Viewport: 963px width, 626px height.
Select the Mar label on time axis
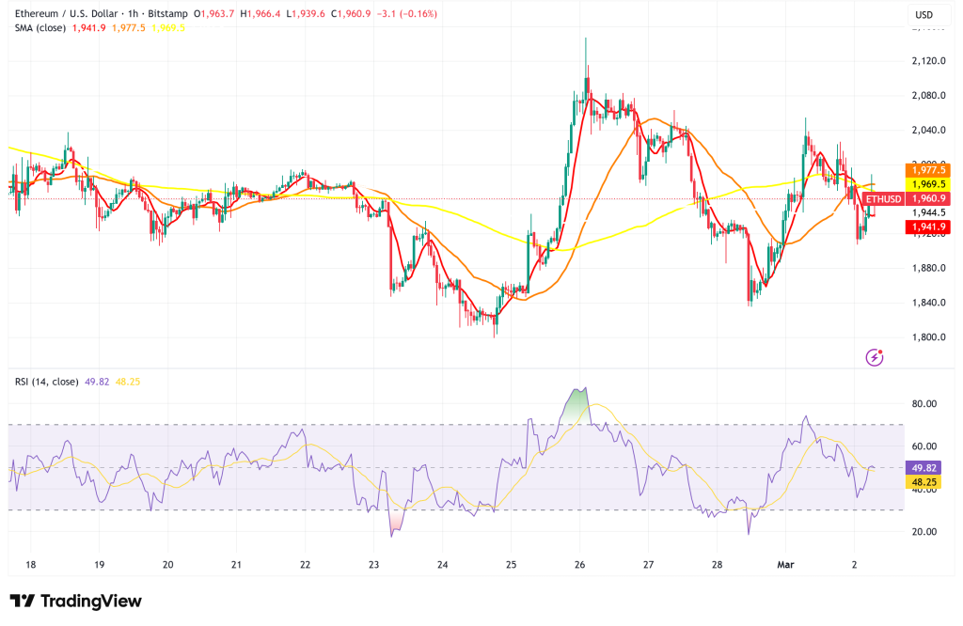tap(788, 563)
